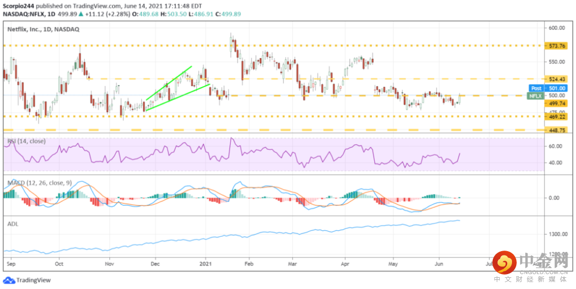Click the 600.00 price axis value

[557, 28]
